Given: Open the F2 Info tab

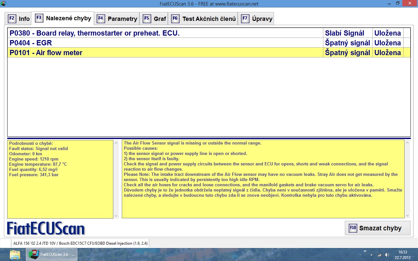Looking at the screenshot, I should click(x=19, y=19).
